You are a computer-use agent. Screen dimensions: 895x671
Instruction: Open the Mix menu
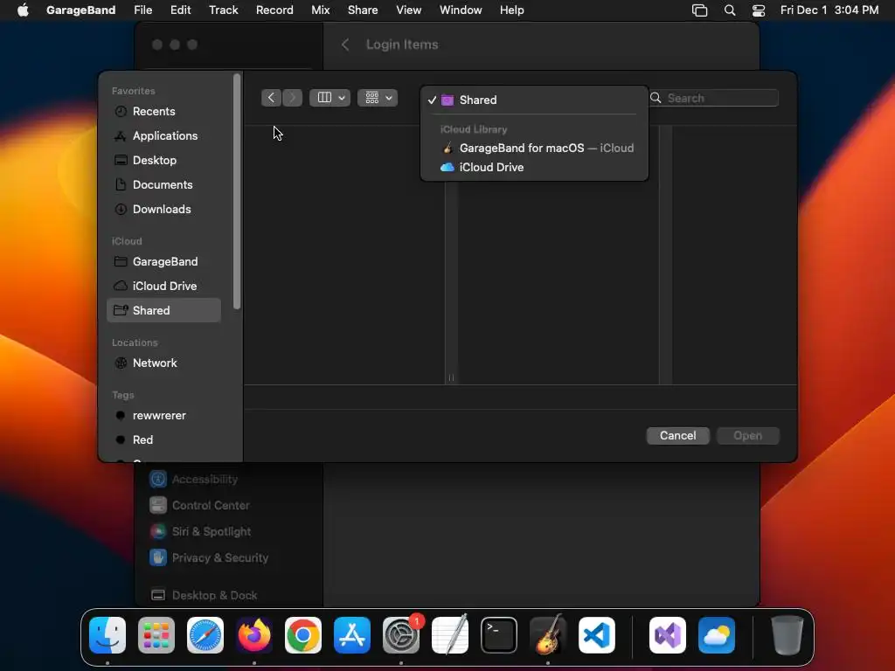(x=320, y=10)
